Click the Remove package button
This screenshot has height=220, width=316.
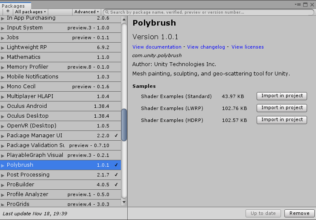(299, 213)
